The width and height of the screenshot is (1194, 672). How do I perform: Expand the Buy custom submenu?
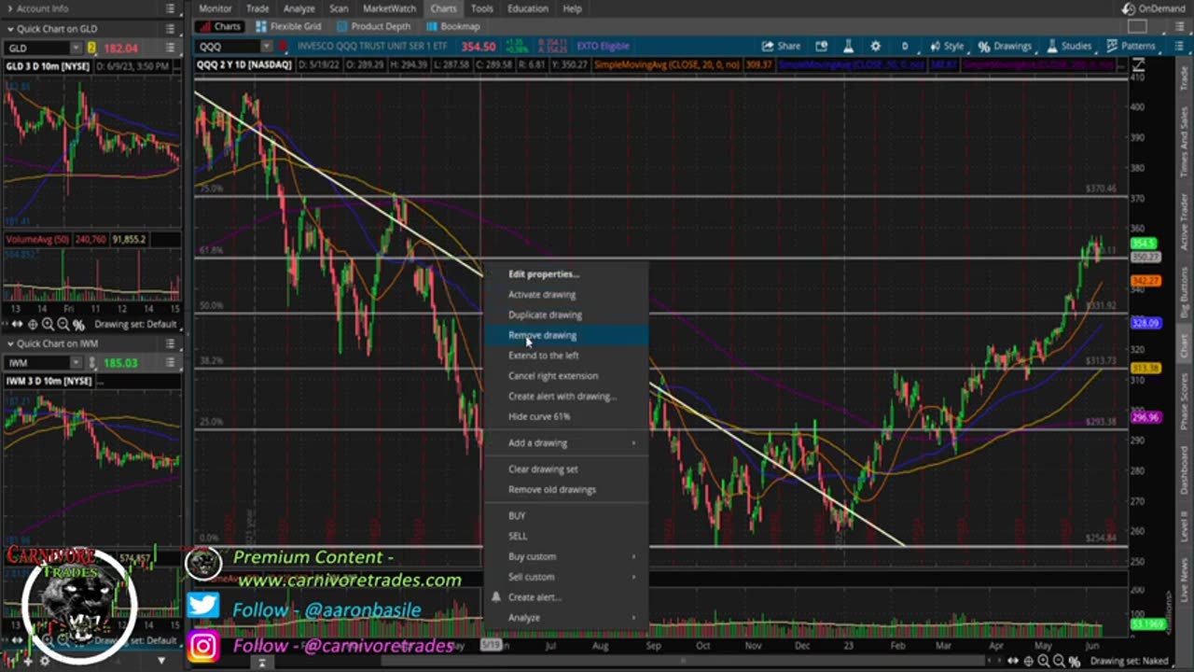click(x=566, y=557)
